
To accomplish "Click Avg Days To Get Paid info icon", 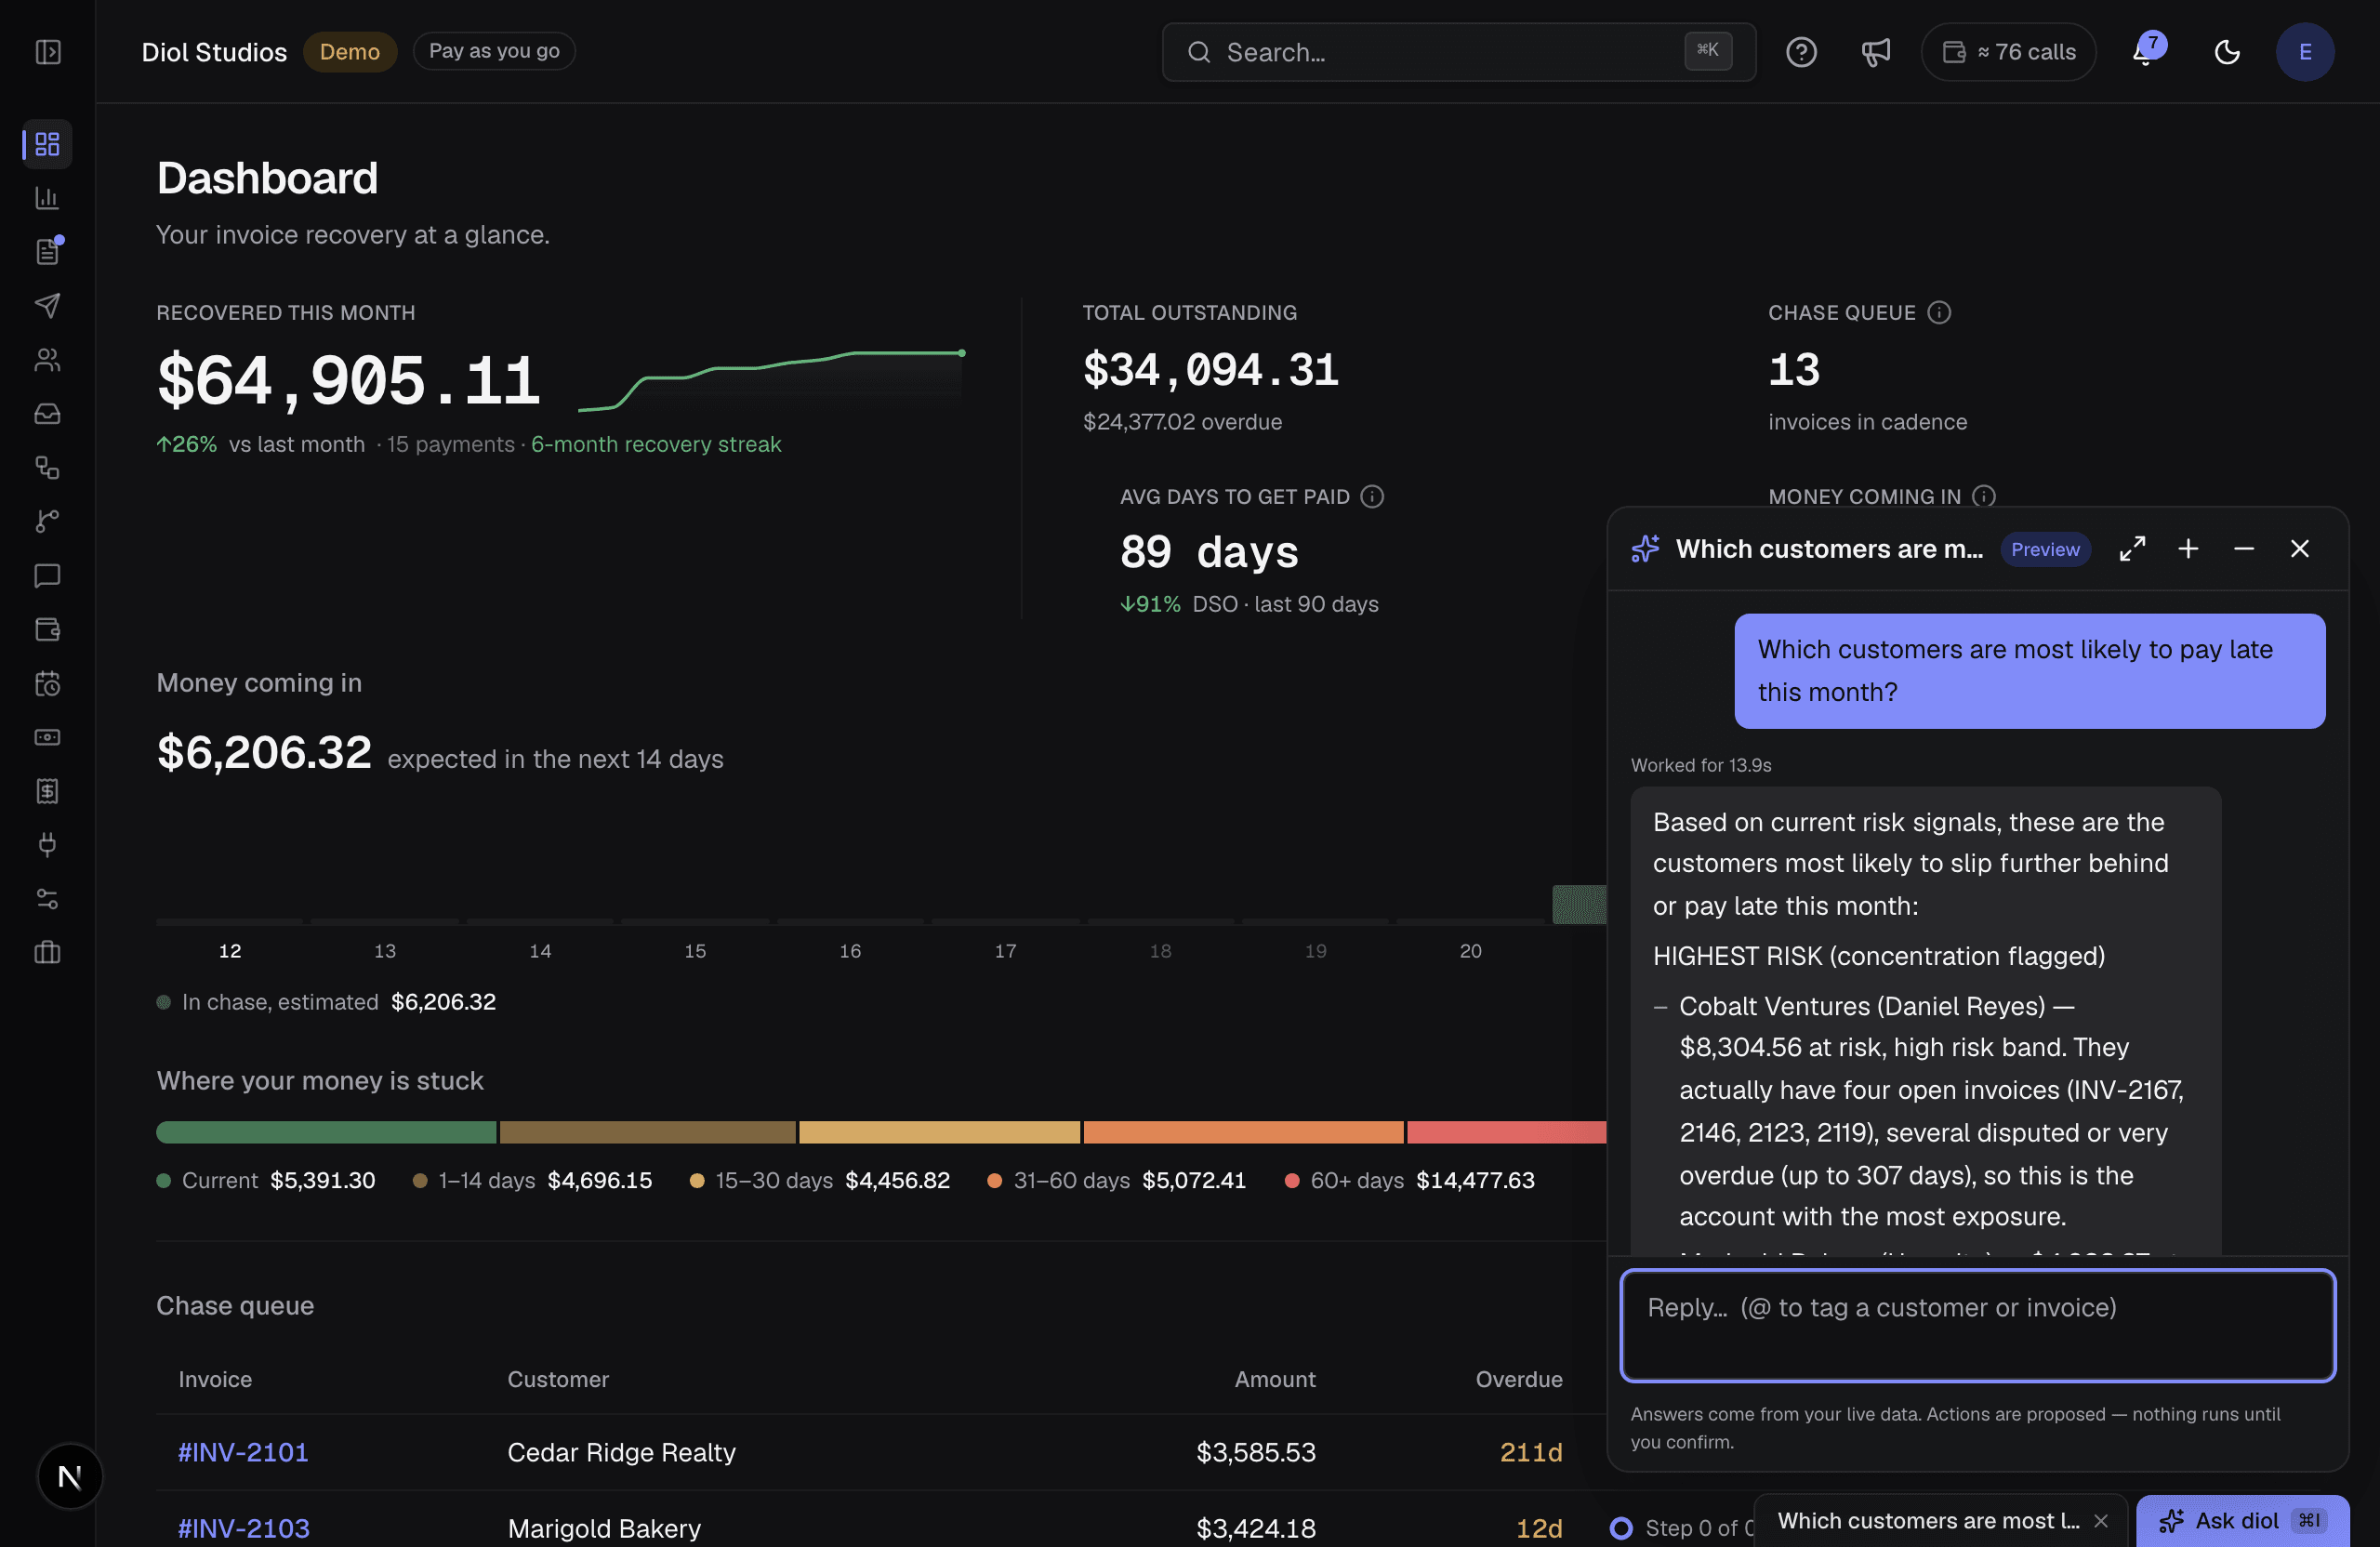I will click(1372, 496).
